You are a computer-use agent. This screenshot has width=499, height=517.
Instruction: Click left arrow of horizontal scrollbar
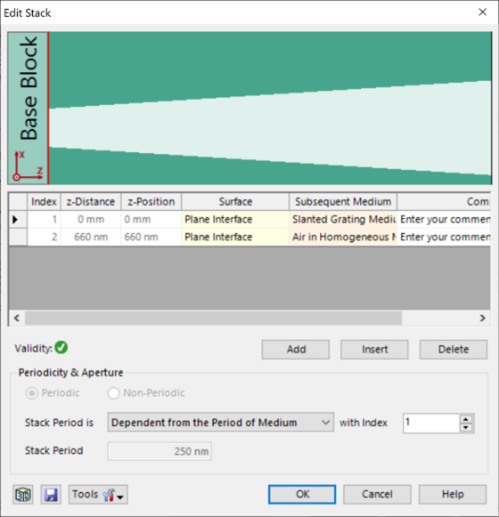(17, 318)
